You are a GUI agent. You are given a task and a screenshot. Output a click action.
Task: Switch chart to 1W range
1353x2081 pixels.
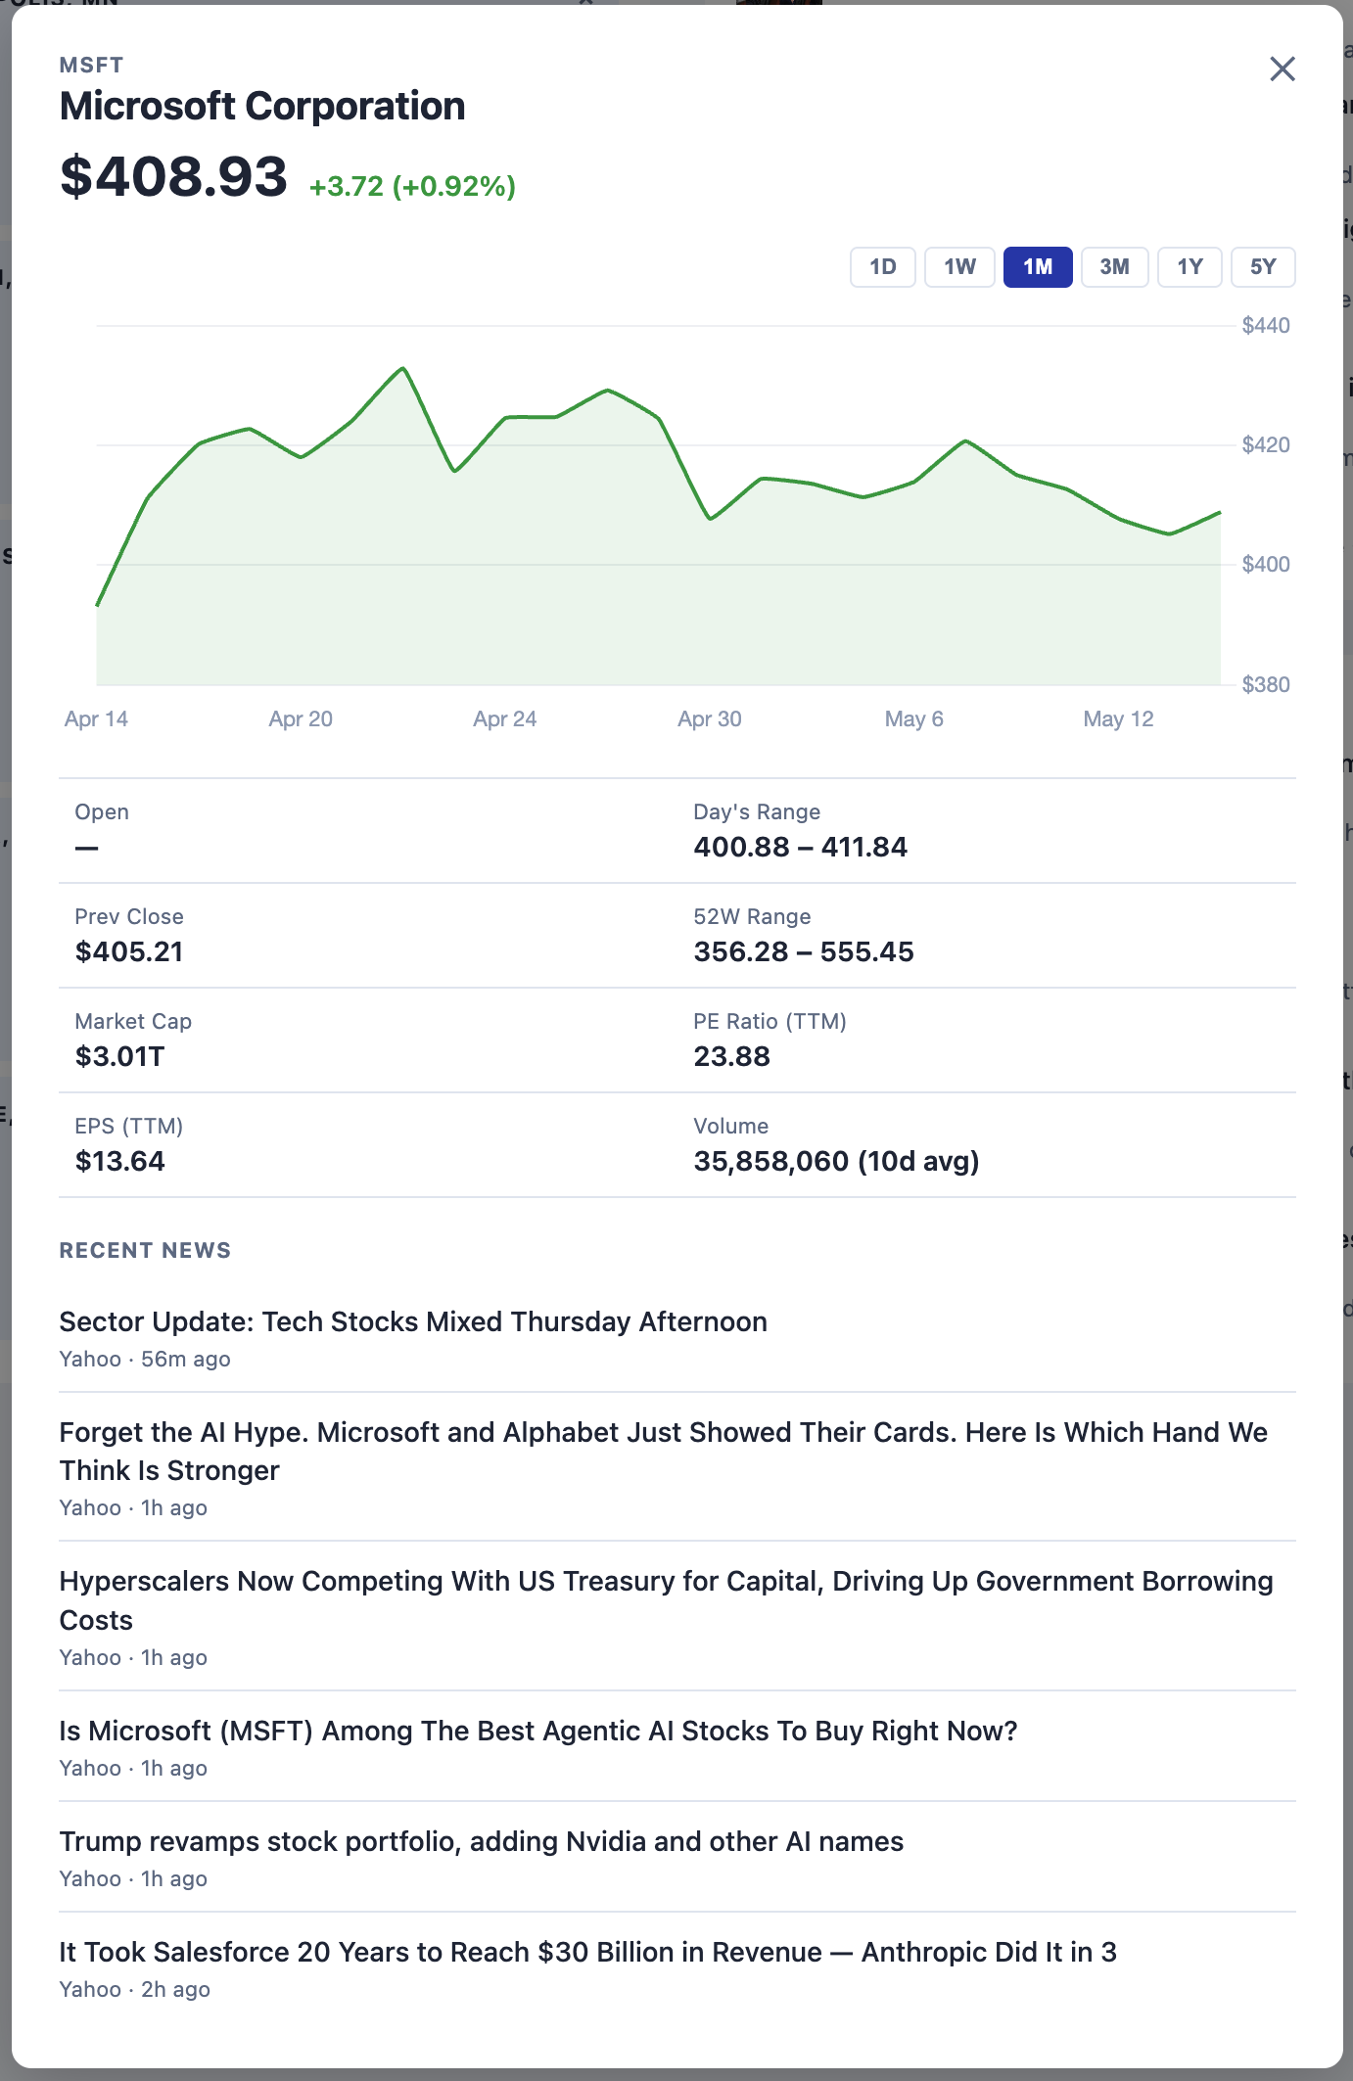959,267
